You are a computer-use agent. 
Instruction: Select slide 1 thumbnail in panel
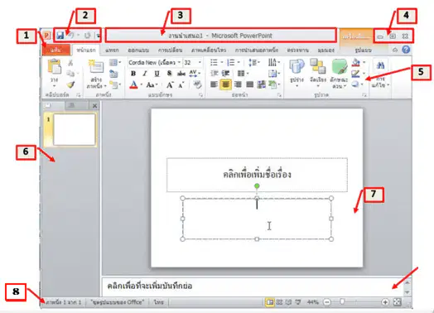click(75, 129)
